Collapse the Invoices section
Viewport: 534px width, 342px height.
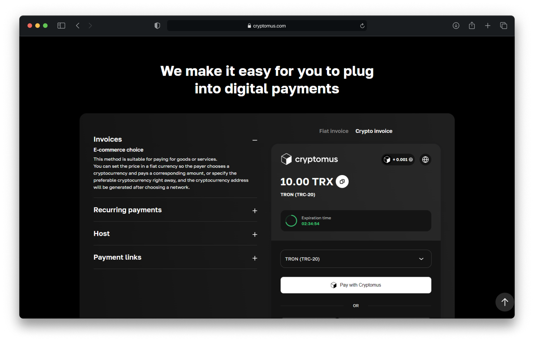(255, 140)
